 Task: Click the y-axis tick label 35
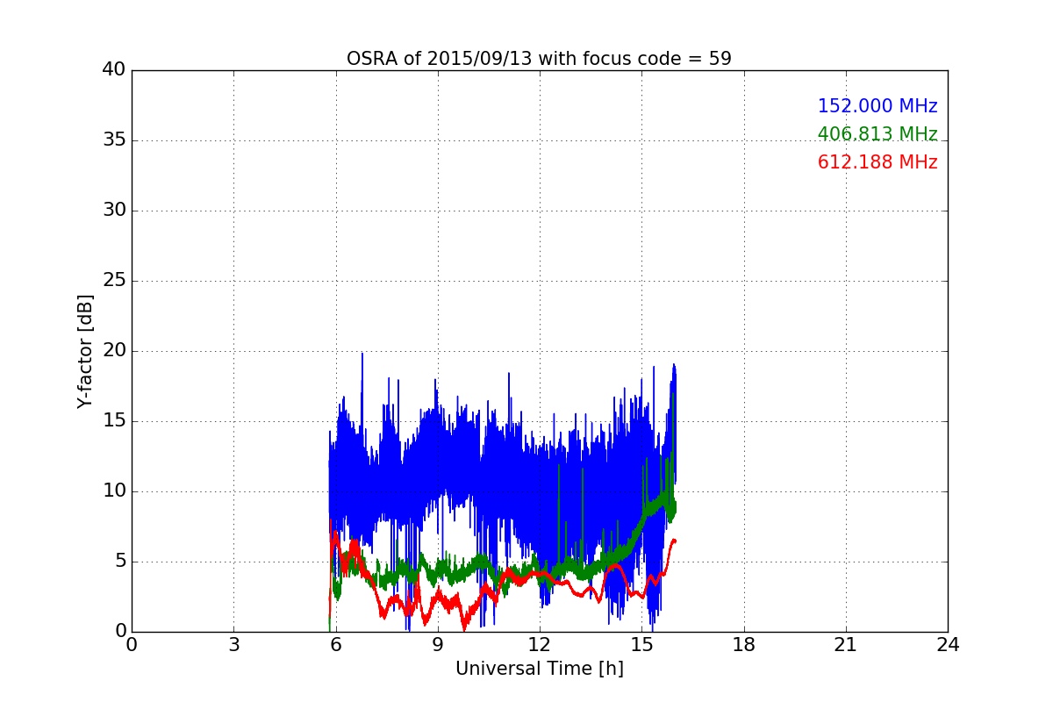click(x=114, y=140)
